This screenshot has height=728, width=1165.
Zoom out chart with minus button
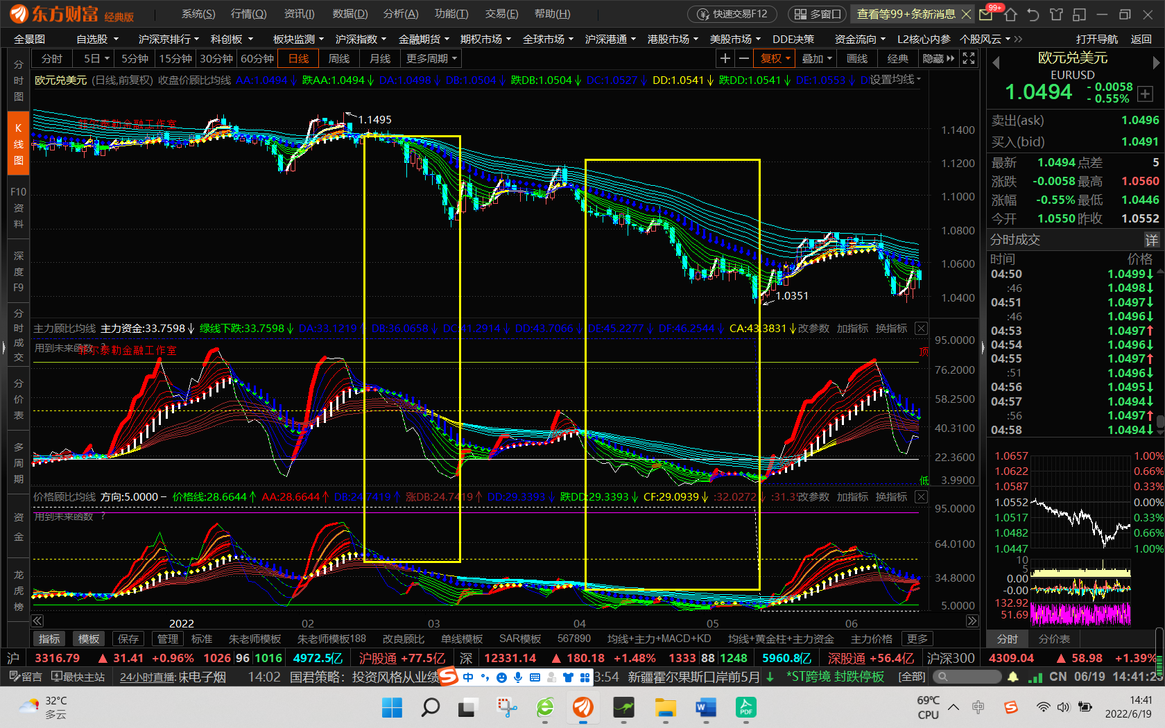[x=743, y=59]
